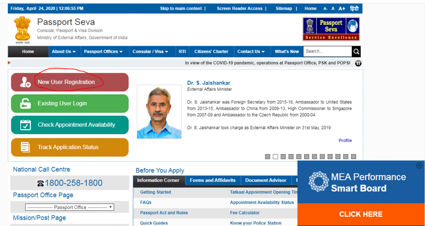
Task: Decrease font size with A- control
Action: [325, 9]
